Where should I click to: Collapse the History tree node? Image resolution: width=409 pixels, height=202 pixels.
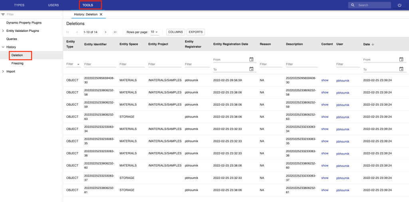(3, 47)
